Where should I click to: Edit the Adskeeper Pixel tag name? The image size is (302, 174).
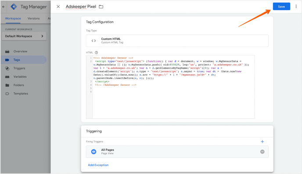[81, 7]
